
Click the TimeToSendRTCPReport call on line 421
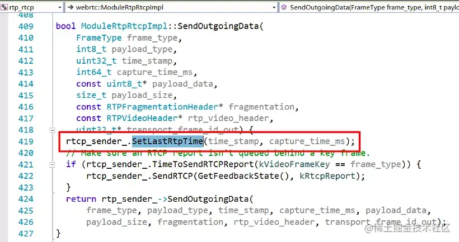click(203, 164)
